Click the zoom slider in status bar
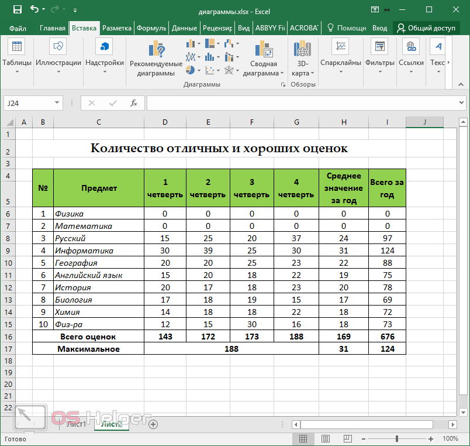Screen dimensions: 470x446 pyautogui.click(x=397, y=438)
